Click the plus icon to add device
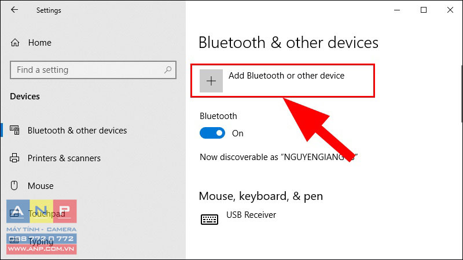The image size is (463, 260). (x=211, y=81)
